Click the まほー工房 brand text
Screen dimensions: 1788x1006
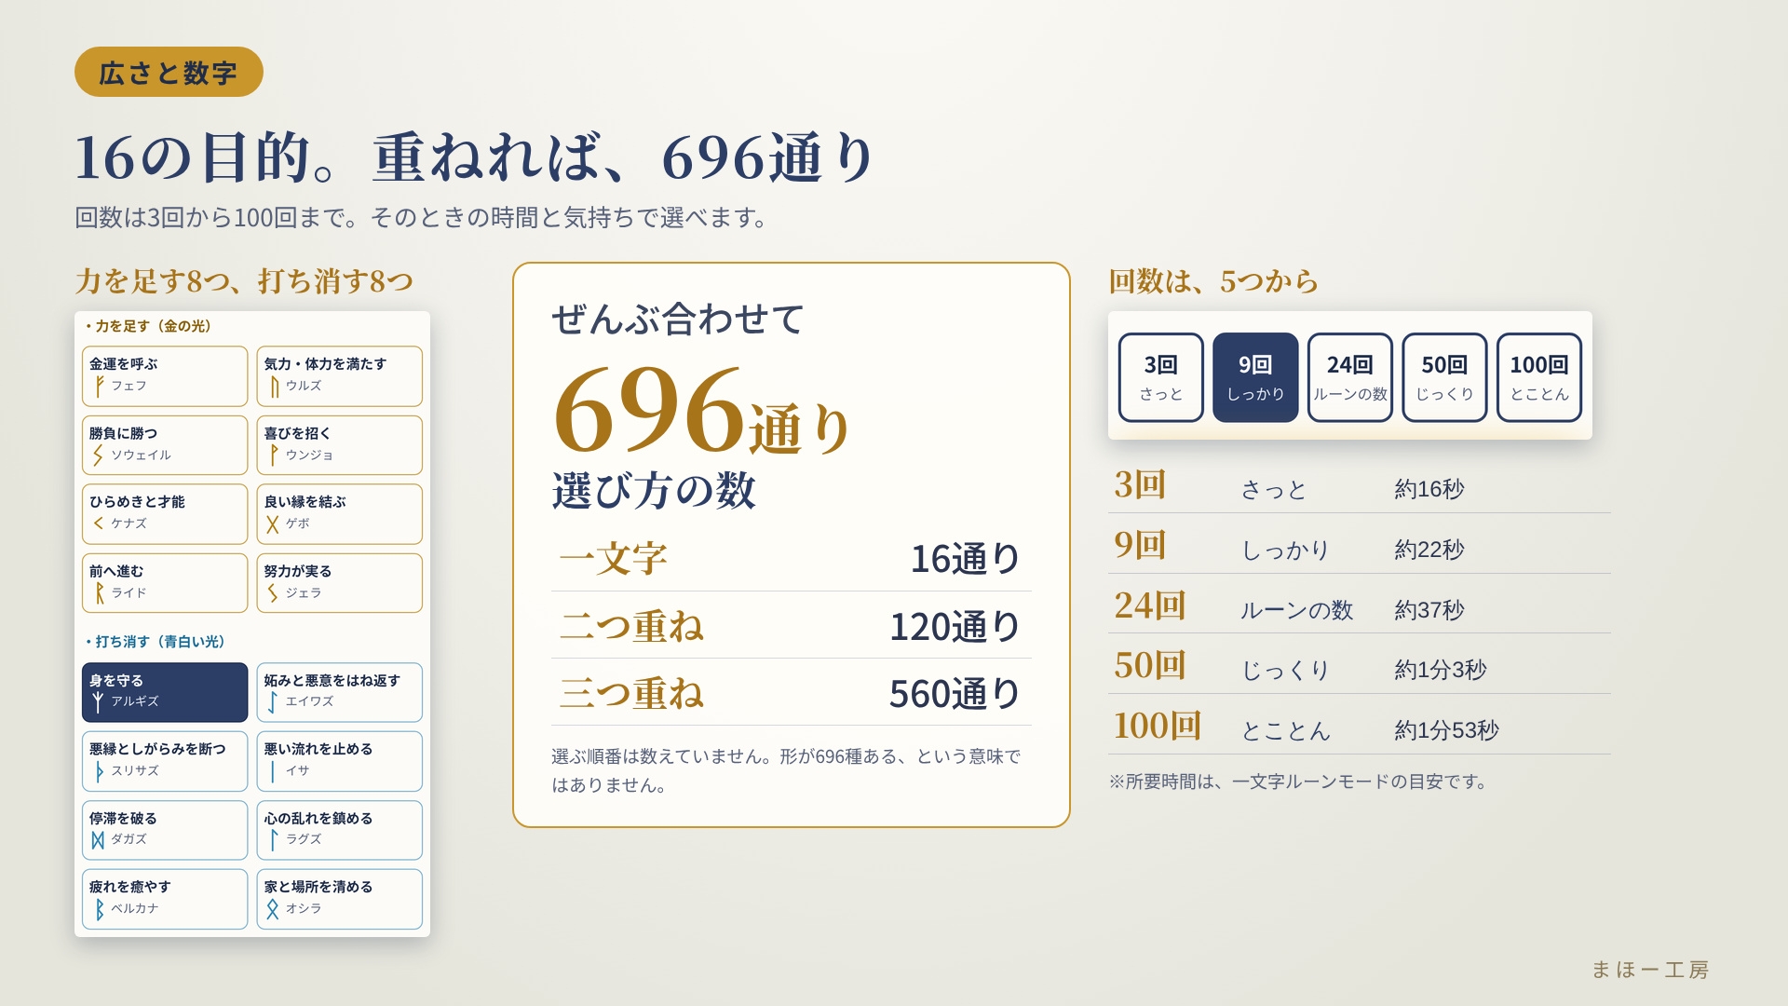(1650, 970)
